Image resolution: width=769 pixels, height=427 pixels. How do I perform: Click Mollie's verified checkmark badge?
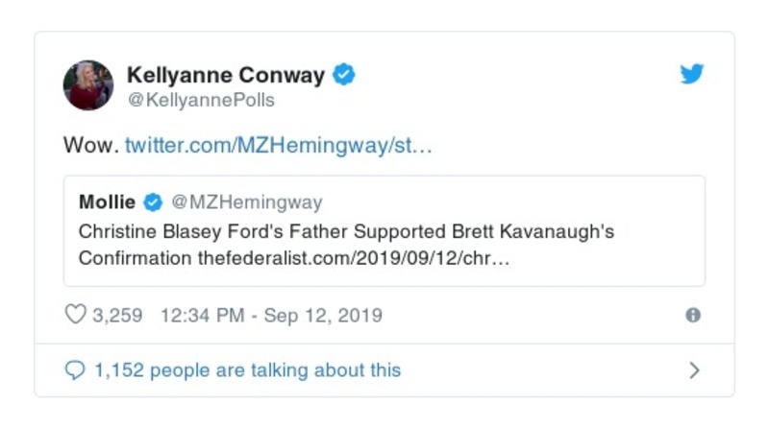pos(153,202)
